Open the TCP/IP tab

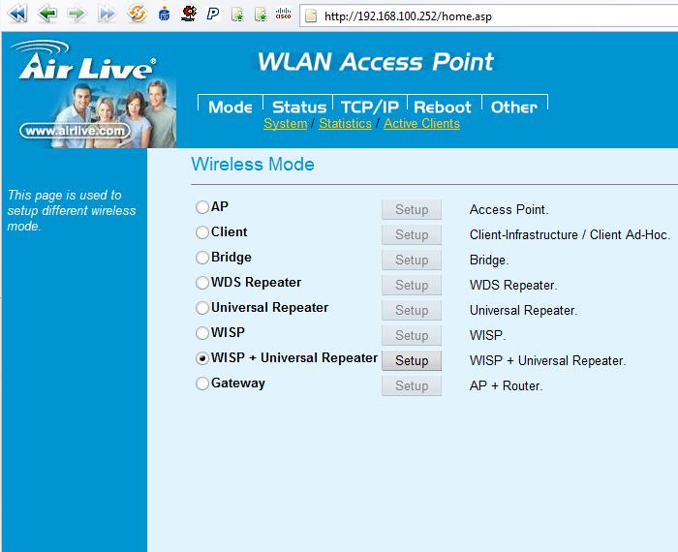click(x=370, y=107)
